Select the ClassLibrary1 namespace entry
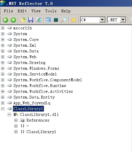Screen dimensions: 132x153 click(41, 132)
